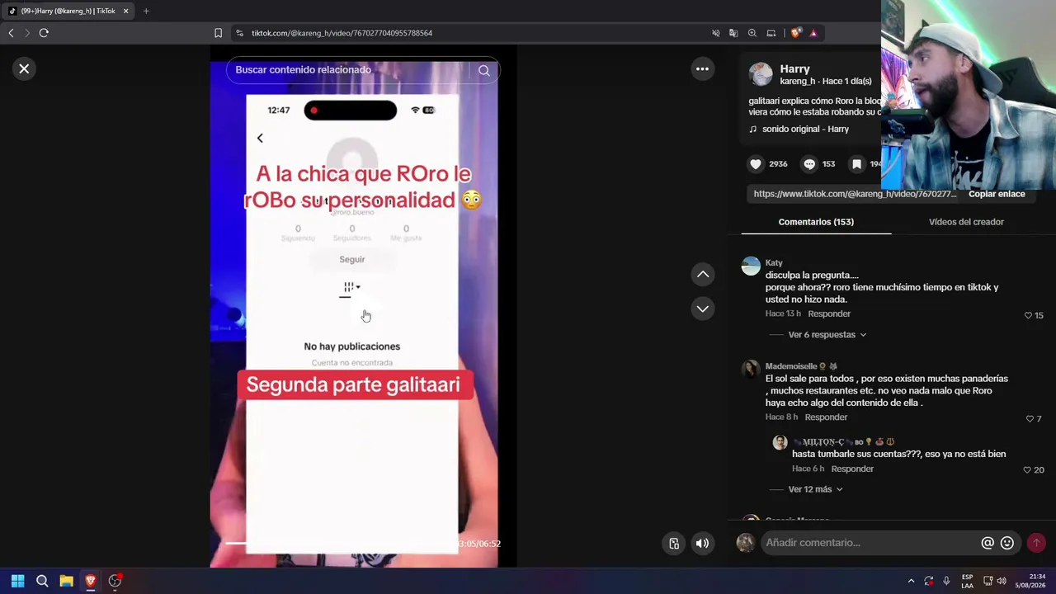Send comment with the red arrow button

[x=1036, y=543]
